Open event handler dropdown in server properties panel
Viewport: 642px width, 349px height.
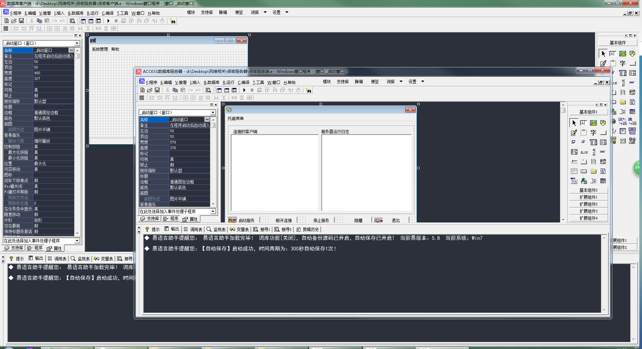213,211
